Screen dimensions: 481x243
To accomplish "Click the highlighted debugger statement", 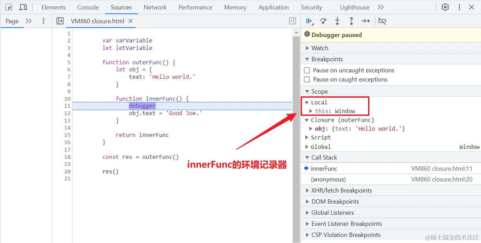I will [142, 106].
